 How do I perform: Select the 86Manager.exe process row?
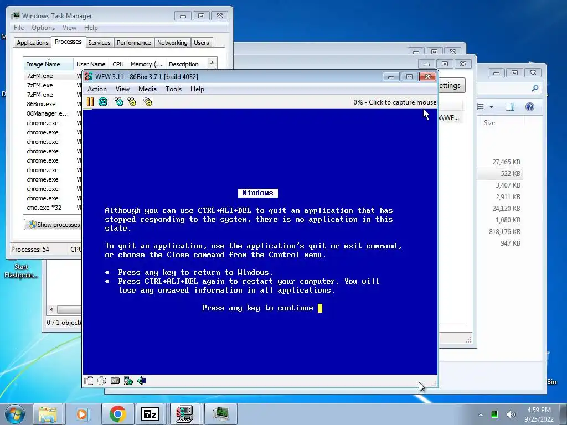(x=53, y=113)
